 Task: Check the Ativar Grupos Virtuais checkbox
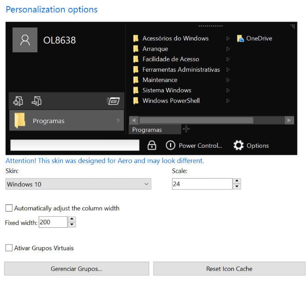click(9, 248)
